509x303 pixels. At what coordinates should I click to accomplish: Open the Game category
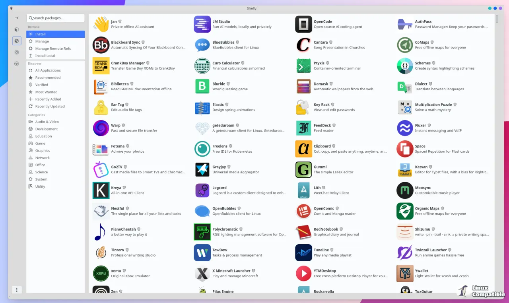click(x=56, y=143)
